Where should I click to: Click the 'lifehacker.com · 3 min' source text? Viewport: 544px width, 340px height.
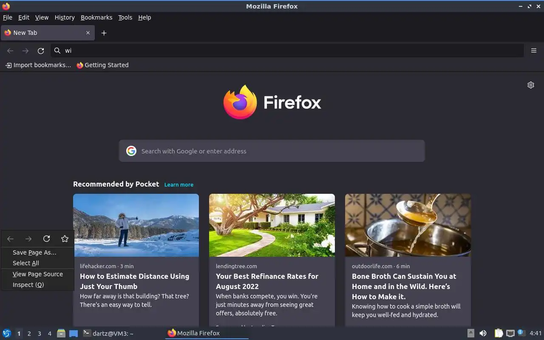(107, 266)
